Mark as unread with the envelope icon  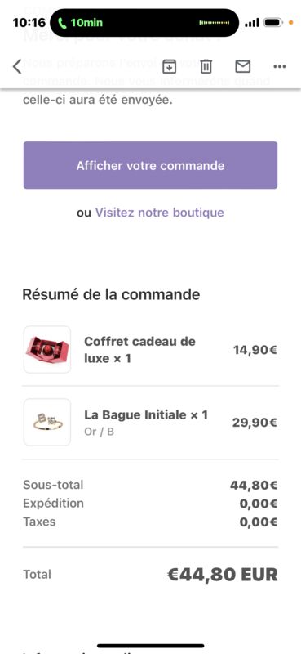(243, 66)
